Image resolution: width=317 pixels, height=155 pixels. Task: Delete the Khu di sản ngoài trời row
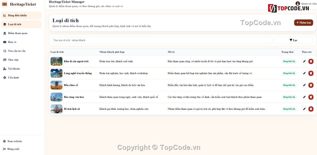pyautogui.click(x=311, y=61)
